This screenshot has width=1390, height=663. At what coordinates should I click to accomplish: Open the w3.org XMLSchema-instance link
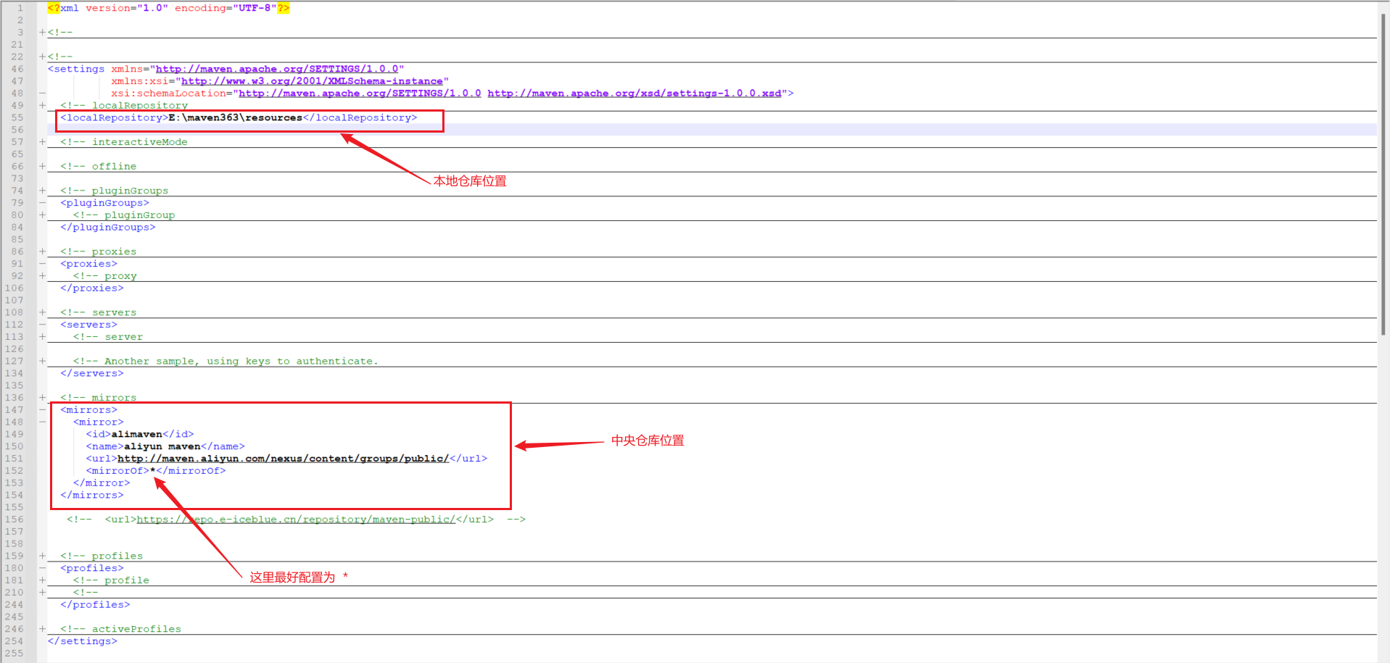(x=312, y=81)
